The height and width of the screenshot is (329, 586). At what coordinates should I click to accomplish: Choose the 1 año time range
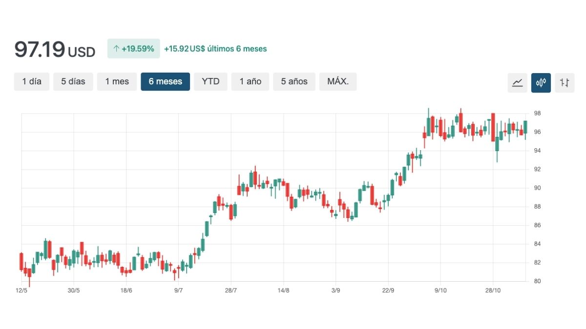[x=250, y=81]
